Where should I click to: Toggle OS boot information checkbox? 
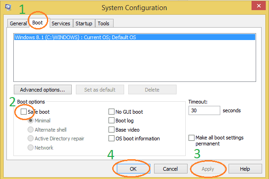(111, 139)
